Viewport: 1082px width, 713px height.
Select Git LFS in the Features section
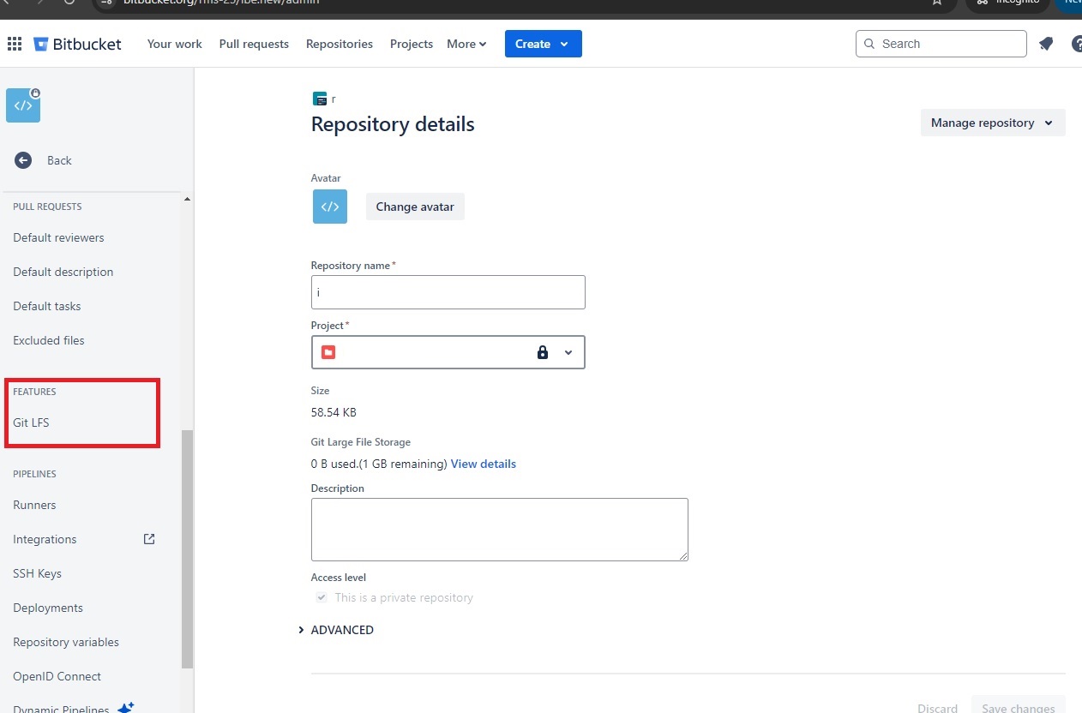pyautogui.click(x=31, y=422)
